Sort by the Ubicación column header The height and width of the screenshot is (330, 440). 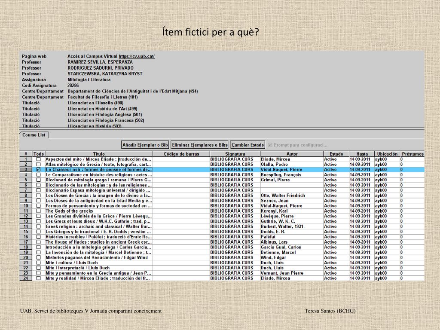[x=387, y=154]
